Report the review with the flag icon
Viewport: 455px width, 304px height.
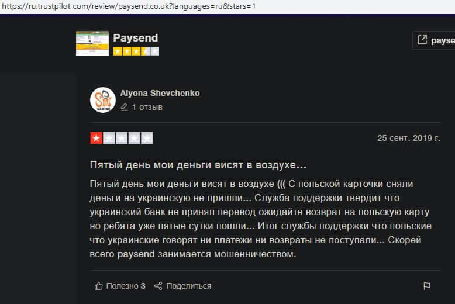[x=426, y=286]
